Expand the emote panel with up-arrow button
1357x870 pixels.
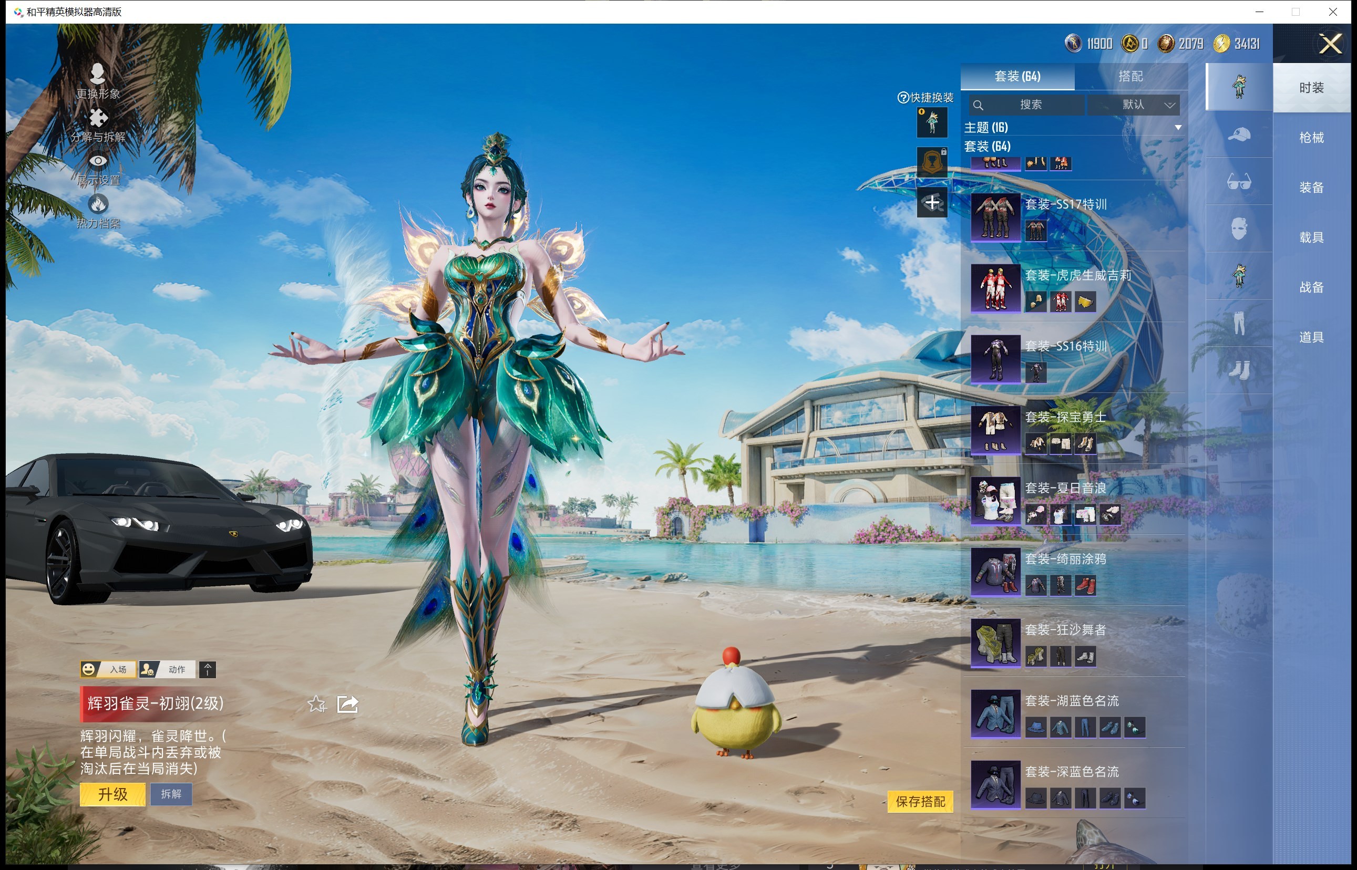[208, 669]
